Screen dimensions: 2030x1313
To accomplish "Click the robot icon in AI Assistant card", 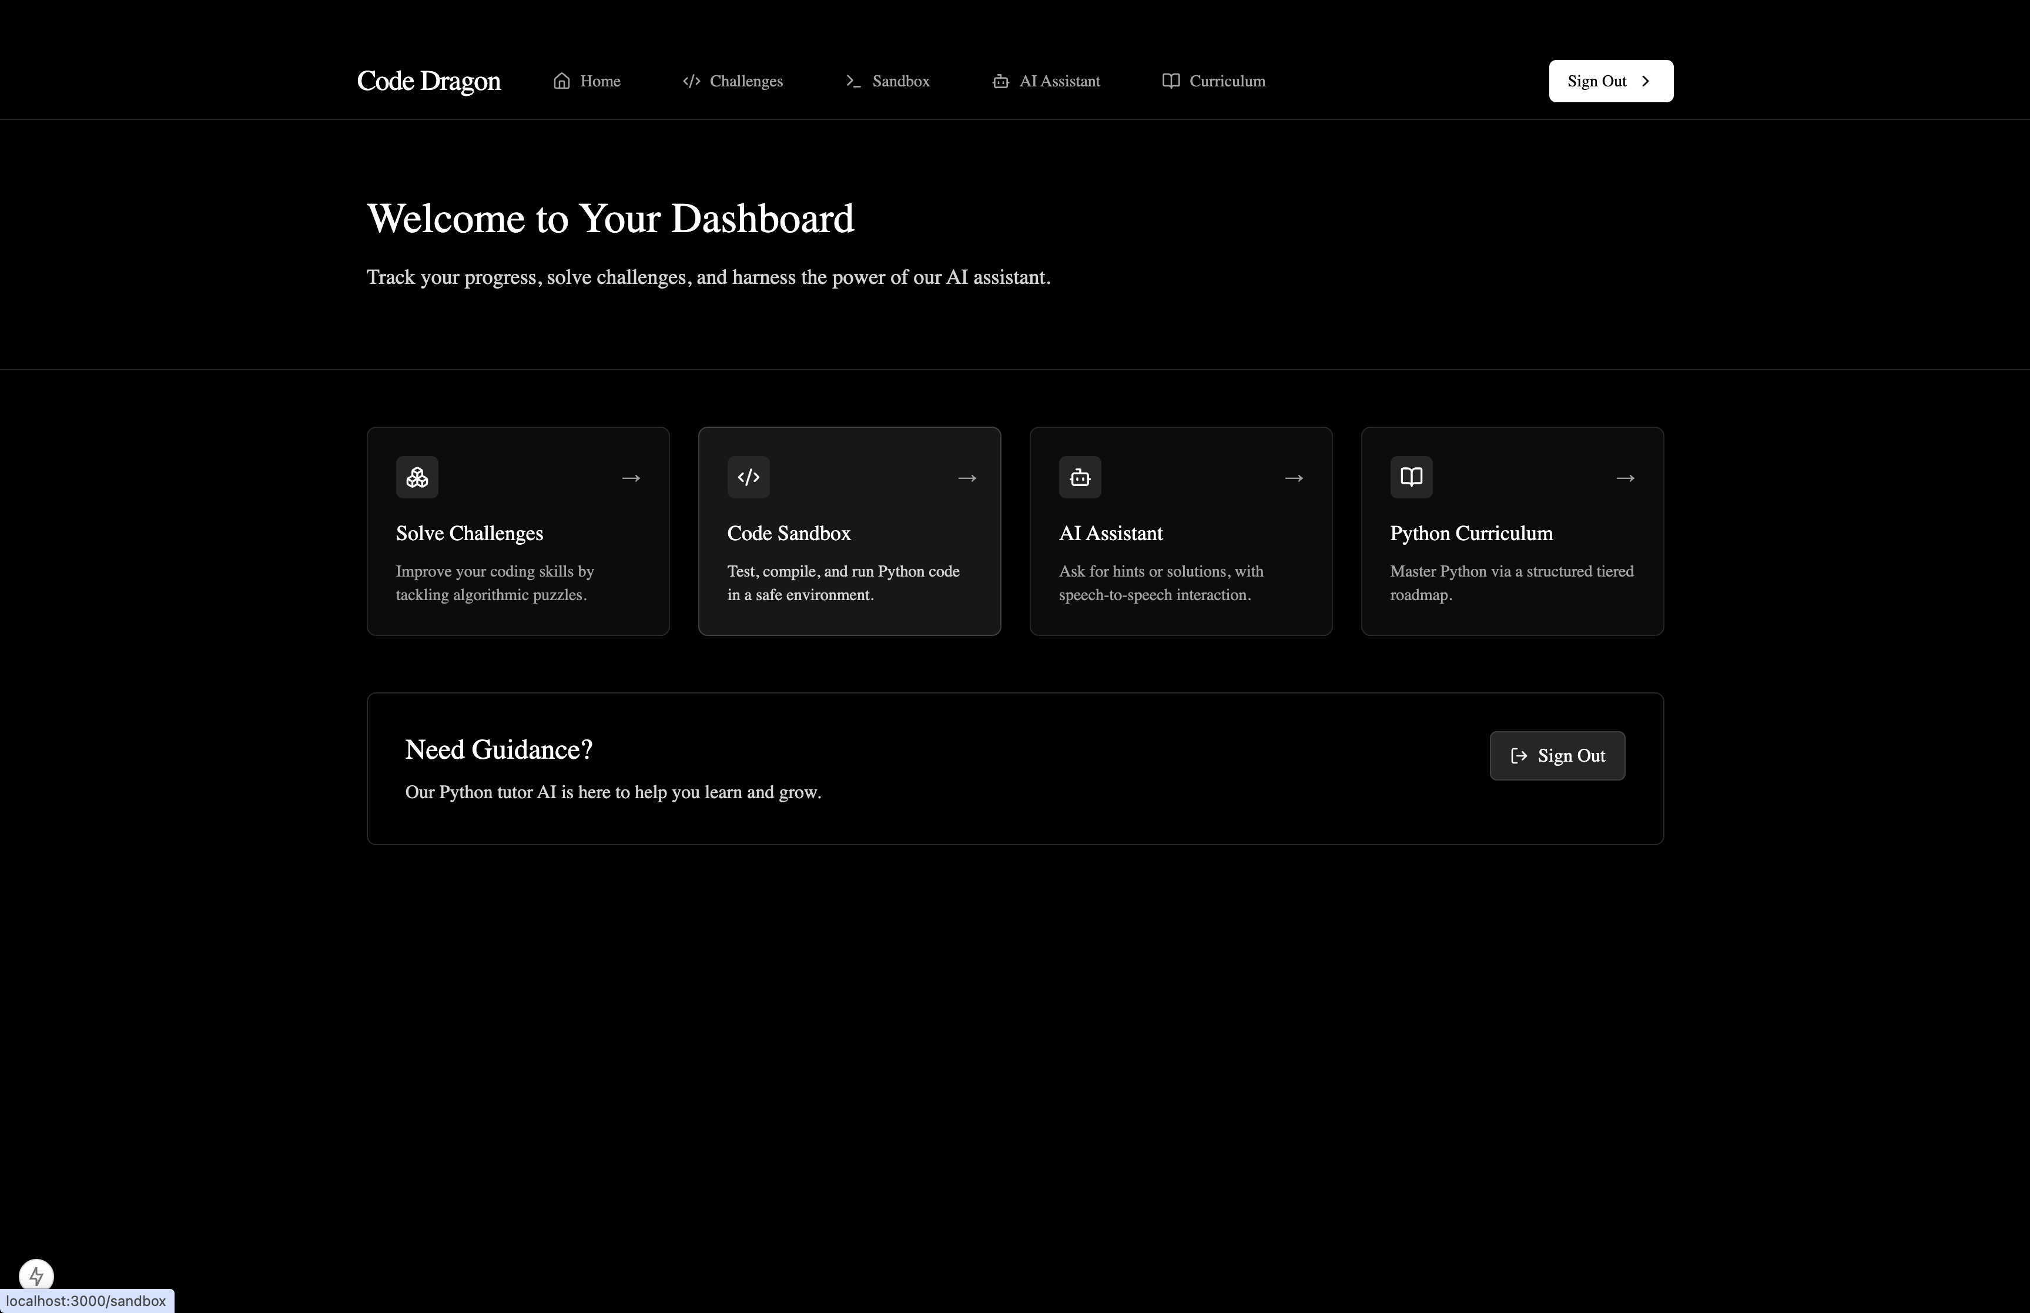I will pos(1080,477).
